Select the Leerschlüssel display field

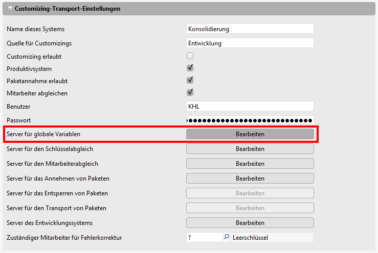click(272, 237)
